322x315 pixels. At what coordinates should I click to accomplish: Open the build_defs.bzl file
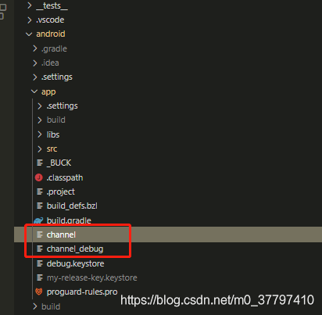point(72,206)
